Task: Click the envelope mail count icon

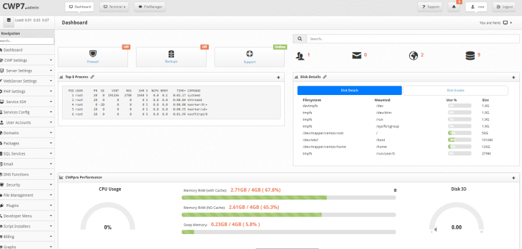Action: tap(357, 56)
